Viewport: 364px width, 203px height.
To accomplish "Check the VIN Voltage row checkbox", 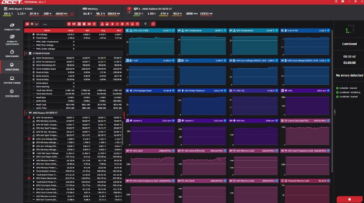I will point(29,35).
